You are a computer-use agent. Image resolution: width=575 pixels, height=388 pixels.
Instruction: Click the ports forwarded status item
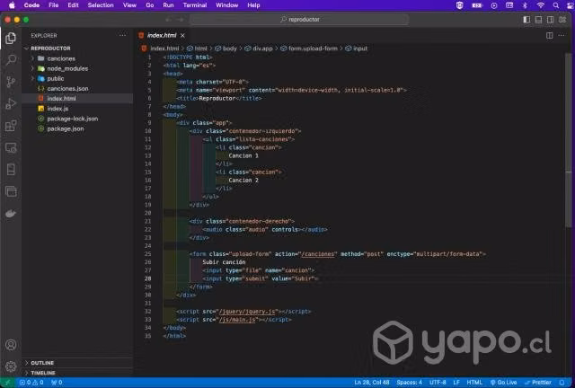(57, 383)
